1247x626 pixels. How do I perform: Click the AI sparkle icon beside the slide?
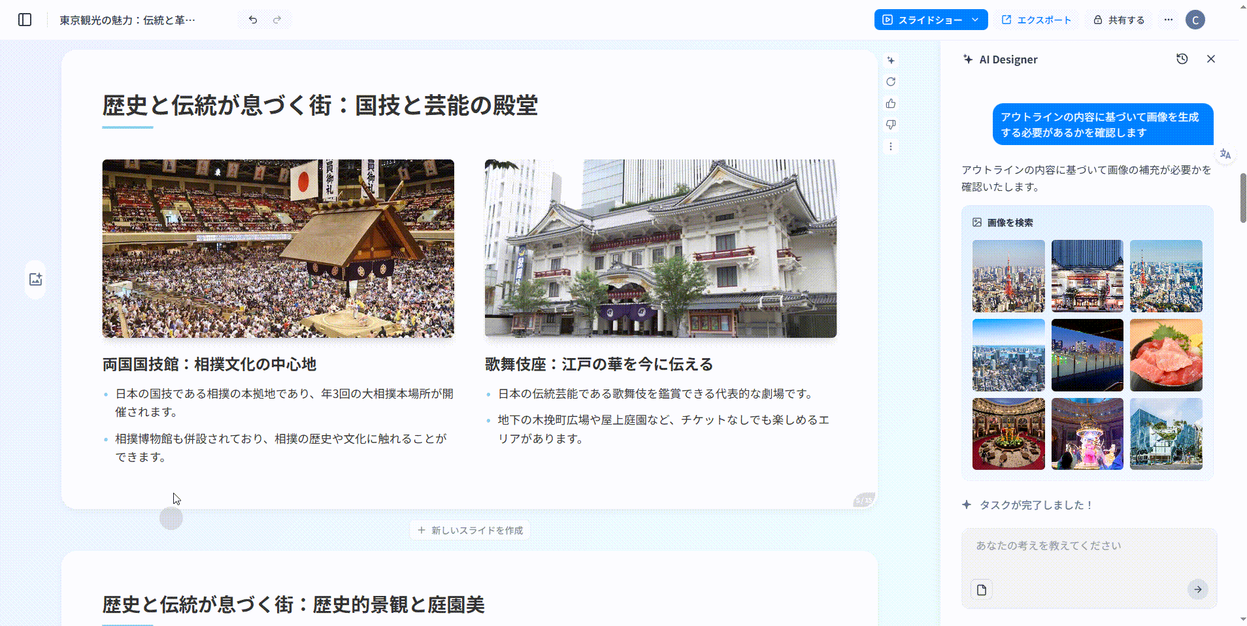891,60
